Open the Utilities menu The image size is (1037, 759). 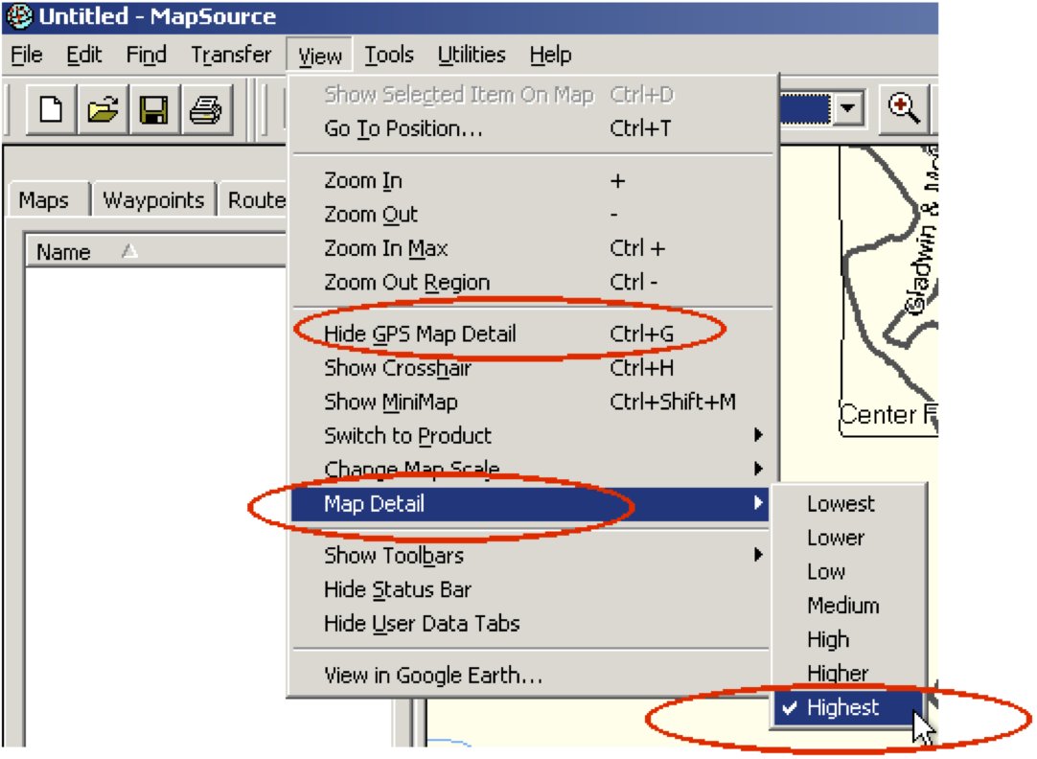pos(472,55)
